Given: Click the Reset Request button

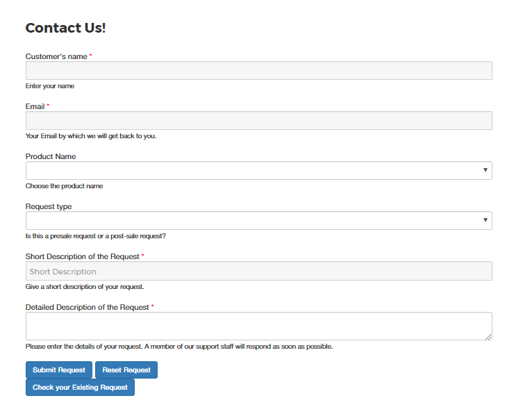Looking at the screenshot, I should [x=126, y=370].
